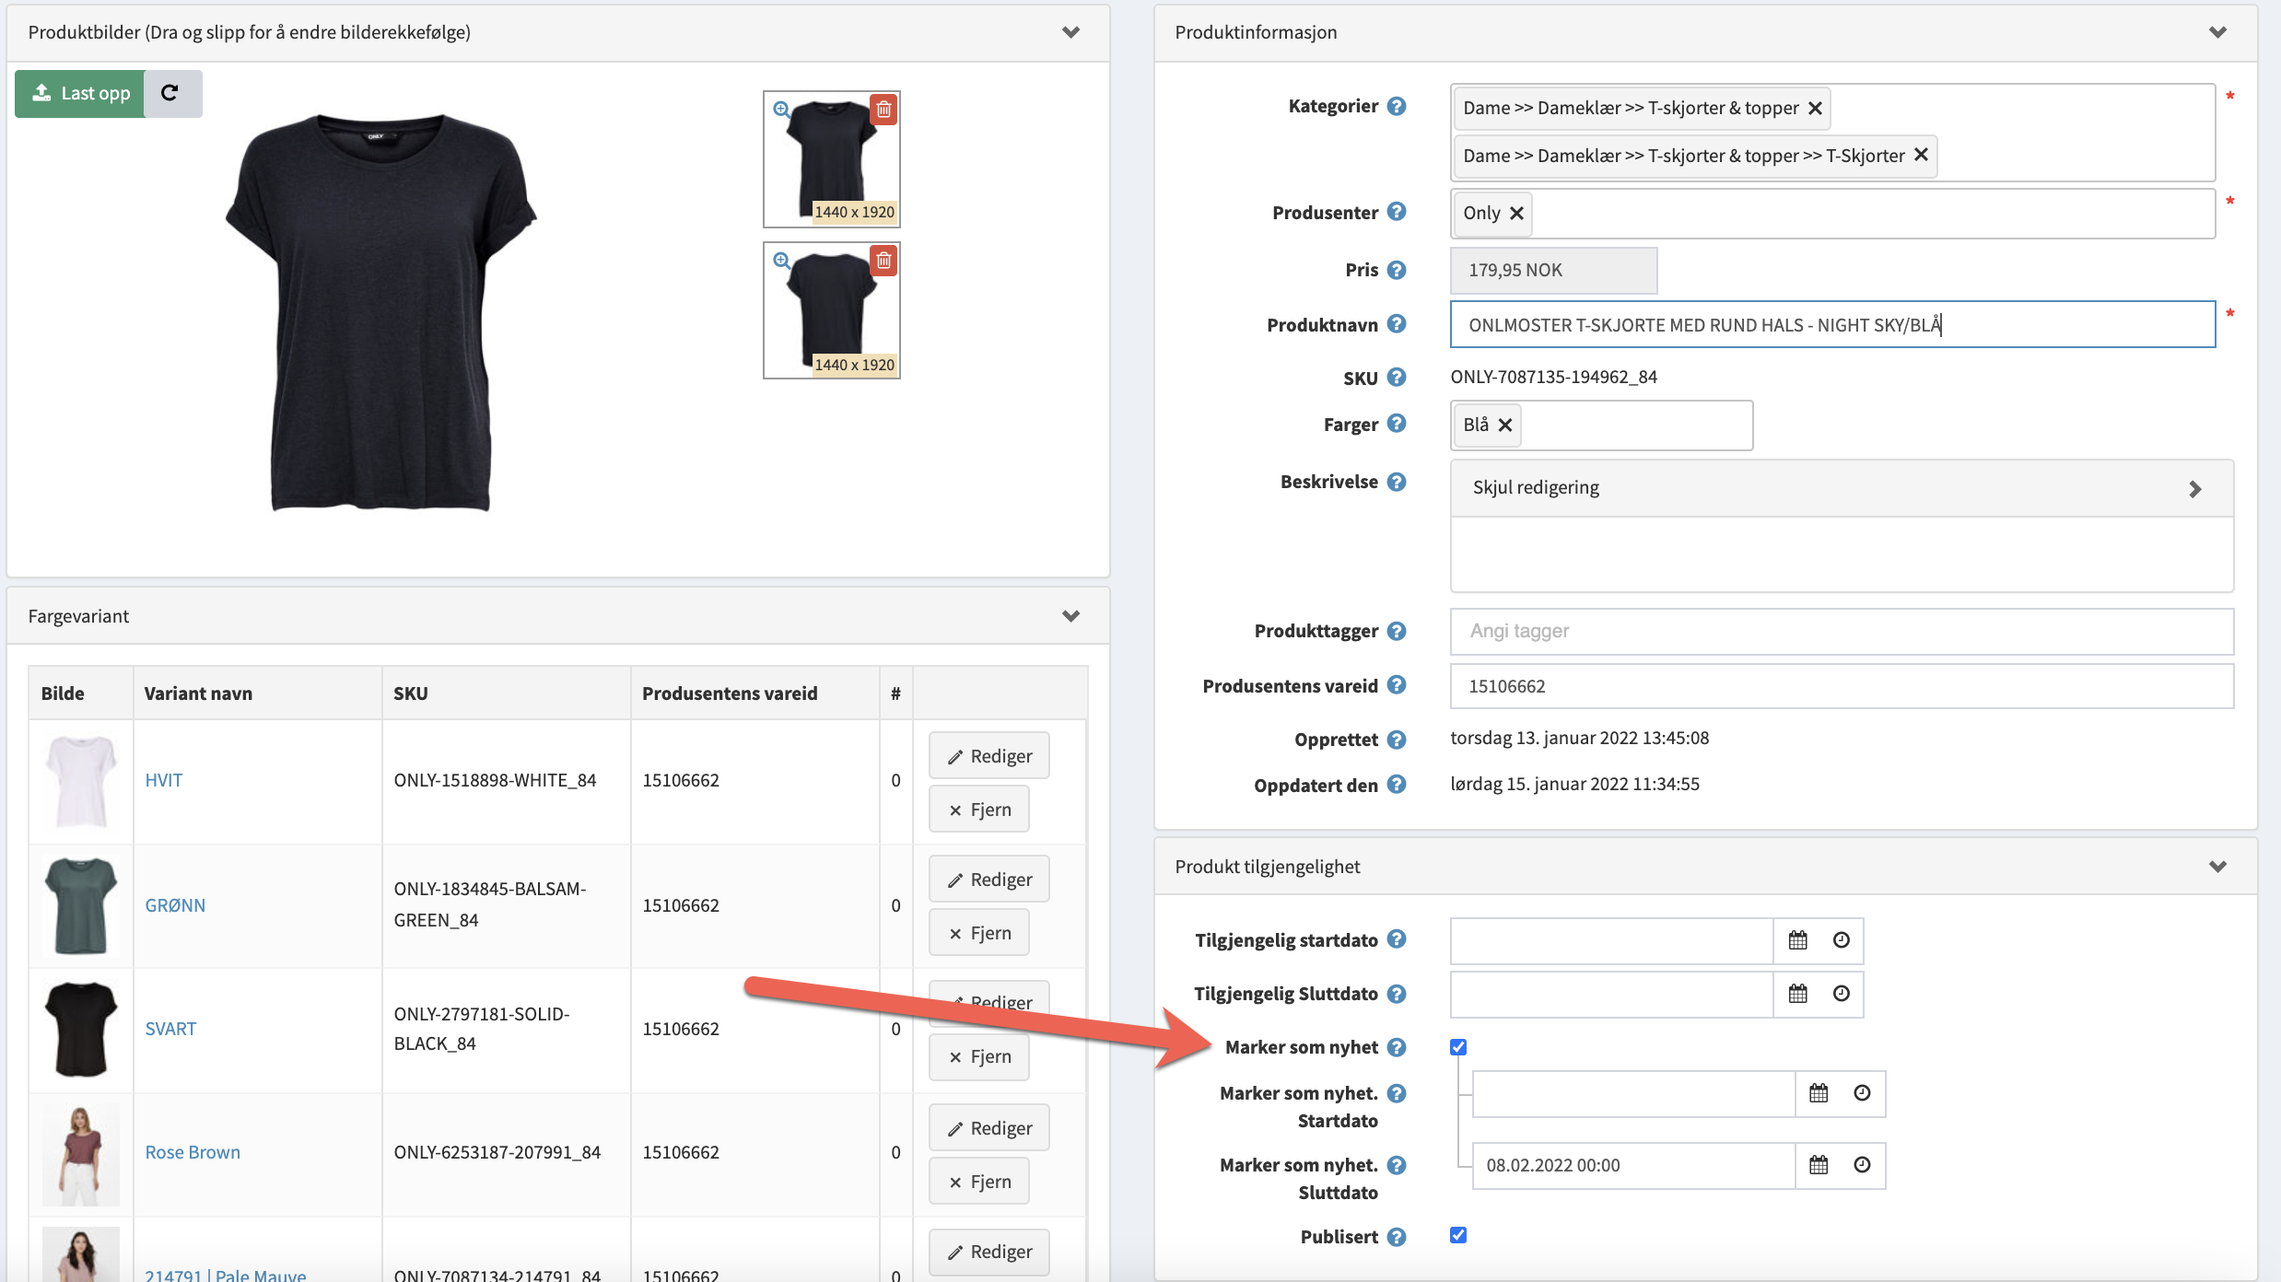Zoom the second product thumbnail image
2281x1282 pixels.
click(781, 261)
